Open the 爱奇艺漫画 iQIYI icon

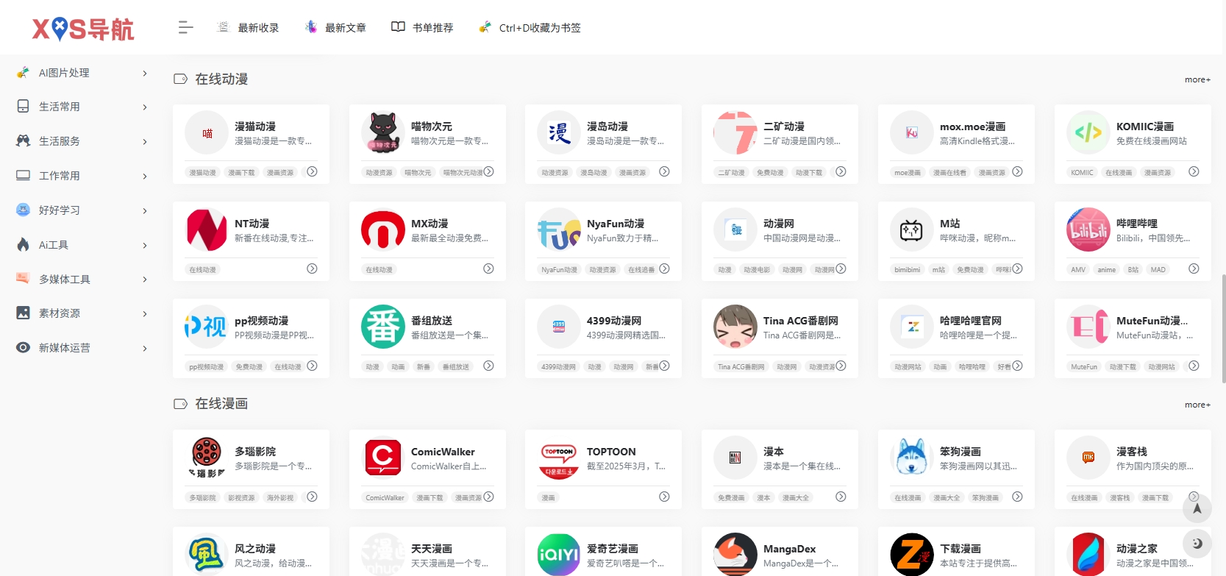click(x=559, y=554)
